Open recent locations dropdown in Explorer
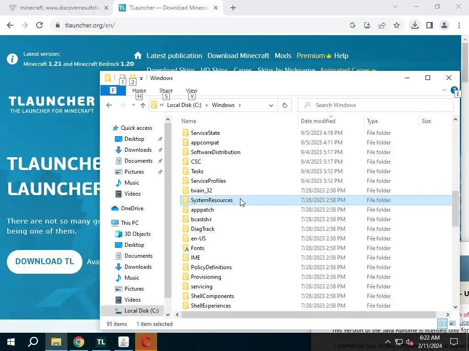The image size is (469, 351). click(133, 105)
